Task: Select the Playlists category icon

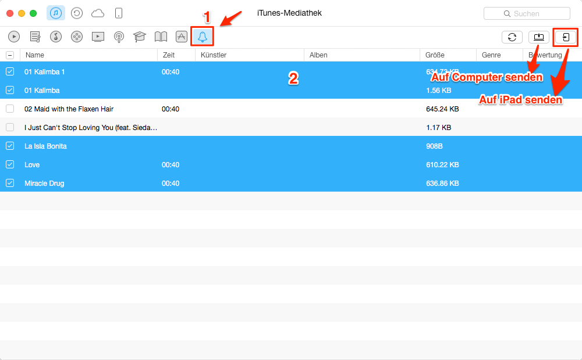Action: click(36, 37)
